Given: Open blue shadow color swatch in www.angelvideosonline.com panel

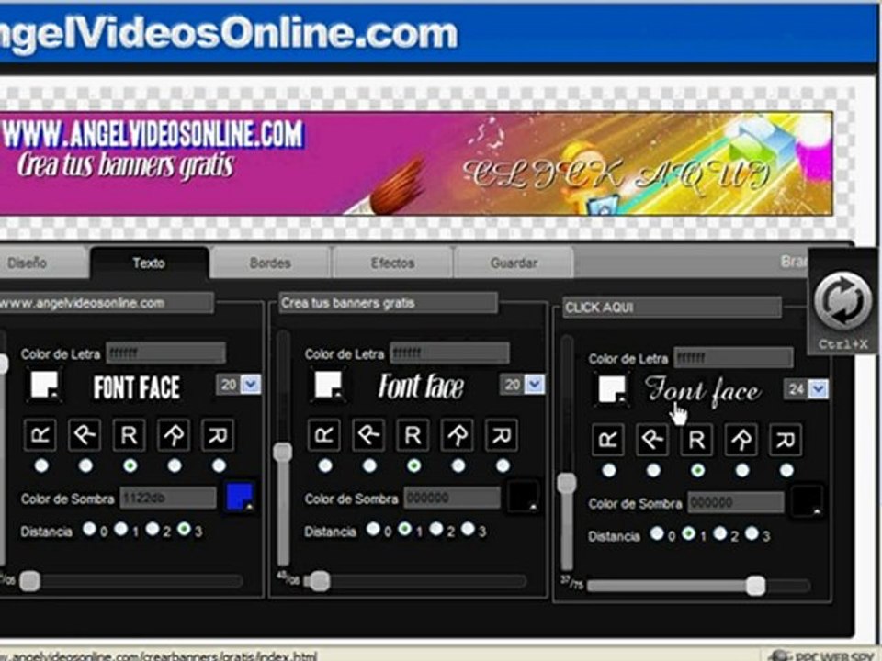Looking at the screenshot, I should 240,497.
